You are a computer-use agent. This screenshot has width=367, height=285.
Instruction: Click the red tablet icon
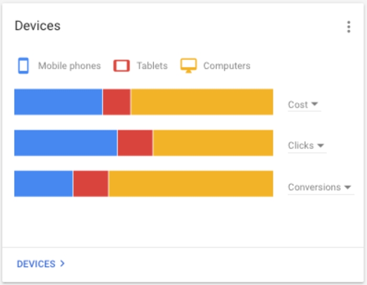(122, 66)
